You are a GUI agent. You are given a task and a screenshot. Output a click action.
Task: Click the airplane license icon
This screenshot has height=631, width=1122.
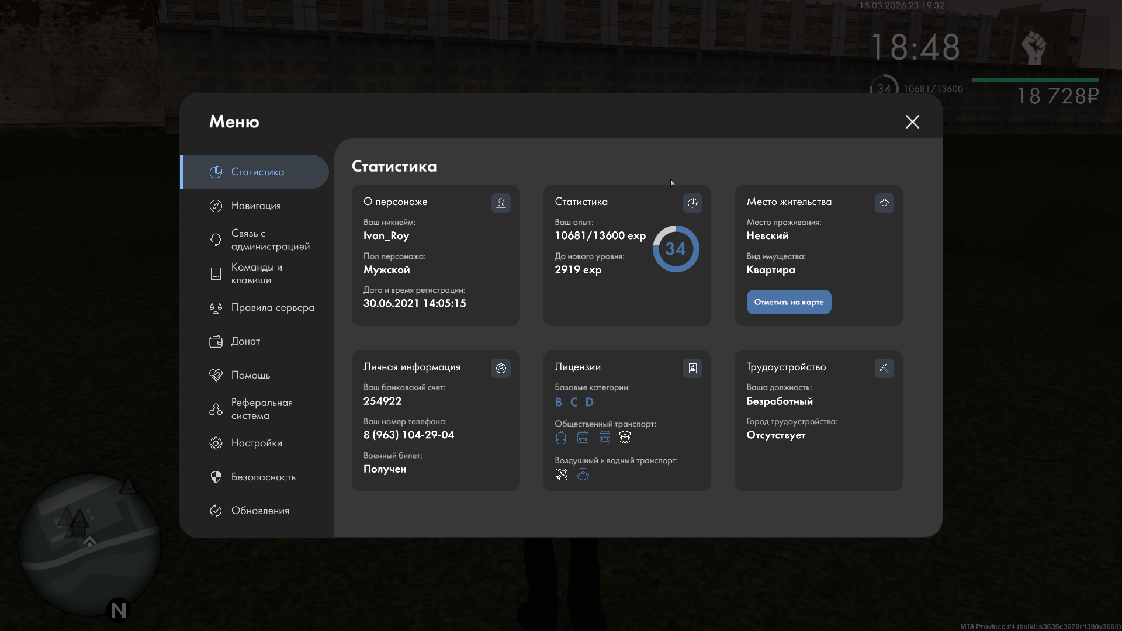pos(562,474)
